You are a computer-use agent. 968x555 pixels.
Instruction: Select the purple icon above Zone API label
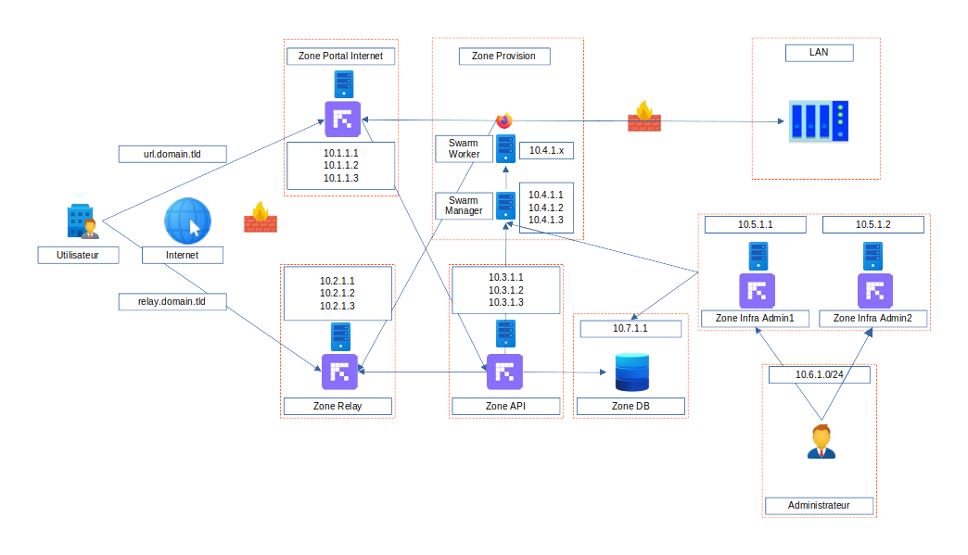click(x=504, y=372)
